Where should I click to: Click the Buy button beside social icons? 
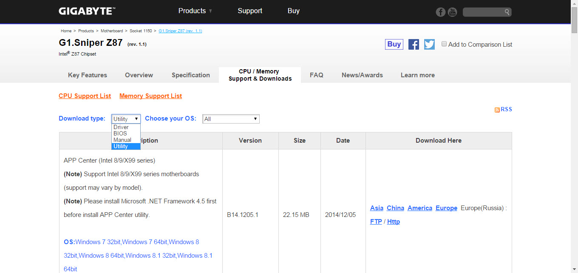tap(394, 44)
